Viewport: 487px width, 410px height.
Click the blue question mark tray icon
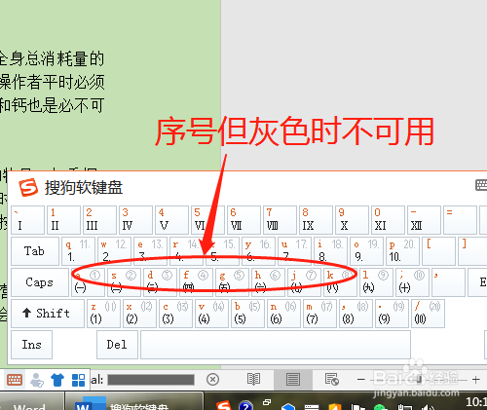click(245, 406)
